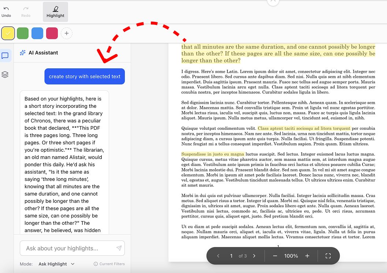Open the comments panel via speech bubble icon
Screen dimensions: 387x273
click(x=5, y=55)
